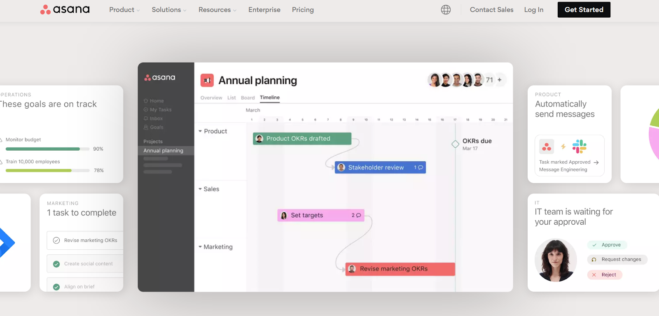659x316 pixels.
Task: Switch to the Overview tab
Action: [211, 98]
